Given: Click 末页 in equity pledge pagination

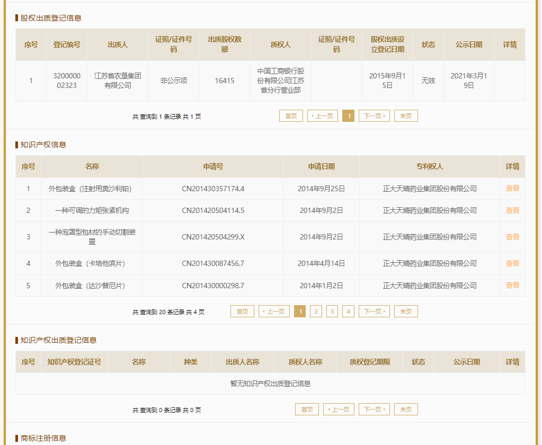Looking at the screenshot, I should (x=406, y=116).
